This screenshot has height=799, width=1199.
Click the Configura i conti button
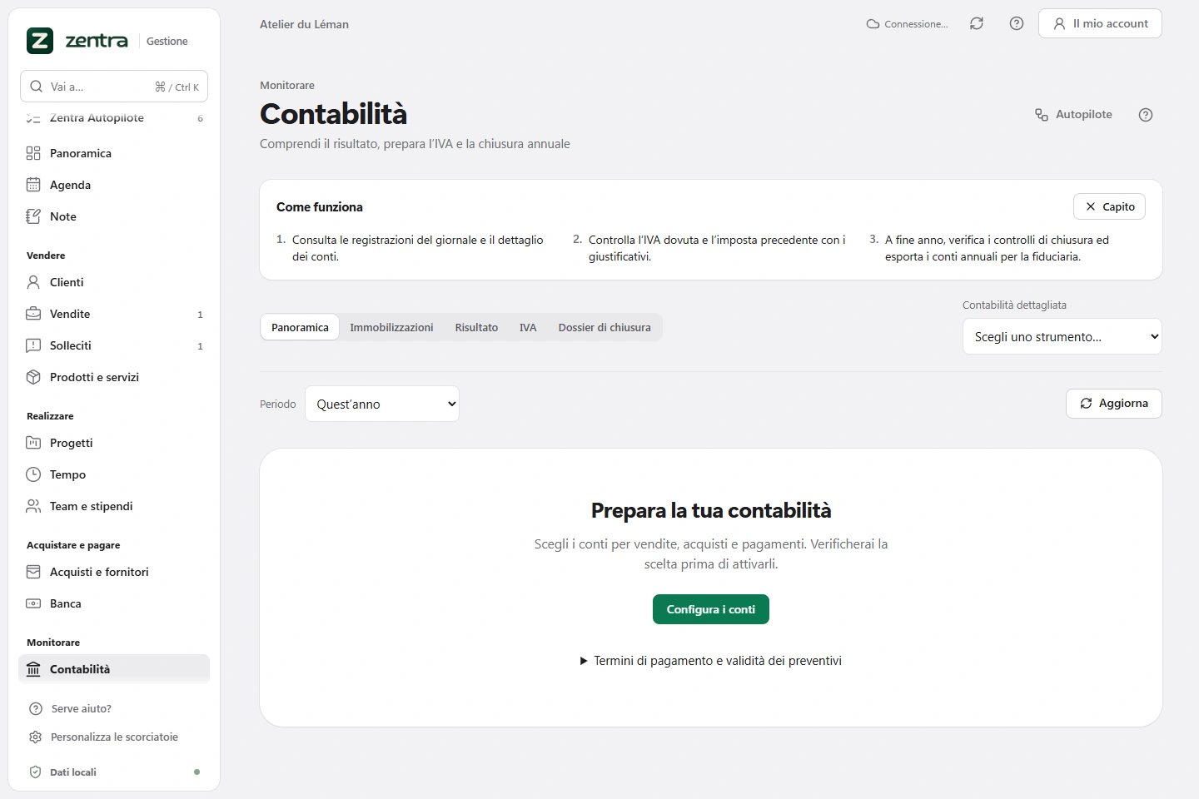pyautogui.click(x=711, y=609)
